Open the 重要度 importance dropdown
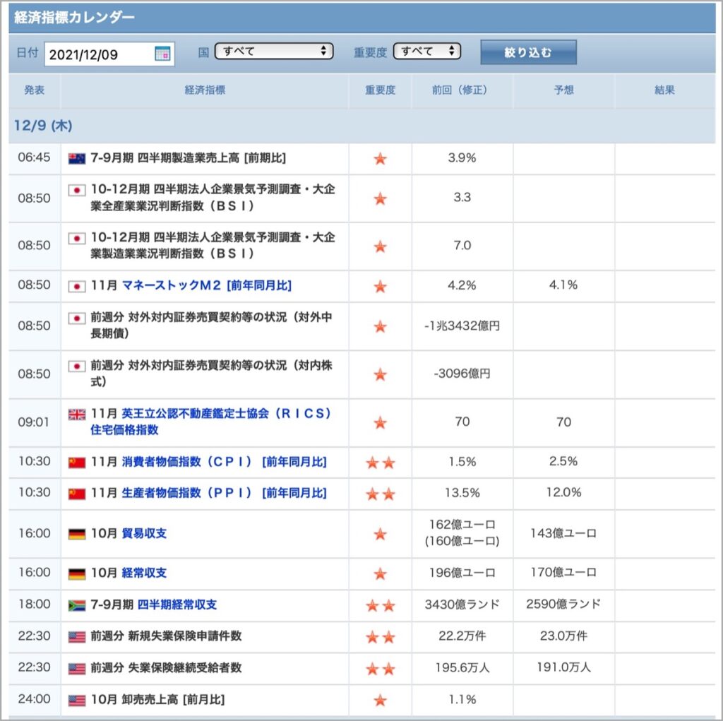The image size is (723, 721). point(427,52)
